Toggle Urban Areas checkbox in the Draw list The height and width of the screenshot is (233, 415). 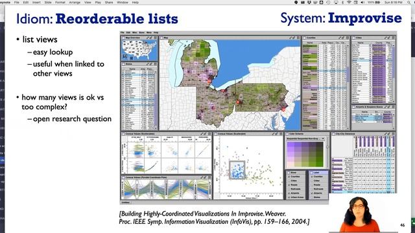click(x=289, y=197)
